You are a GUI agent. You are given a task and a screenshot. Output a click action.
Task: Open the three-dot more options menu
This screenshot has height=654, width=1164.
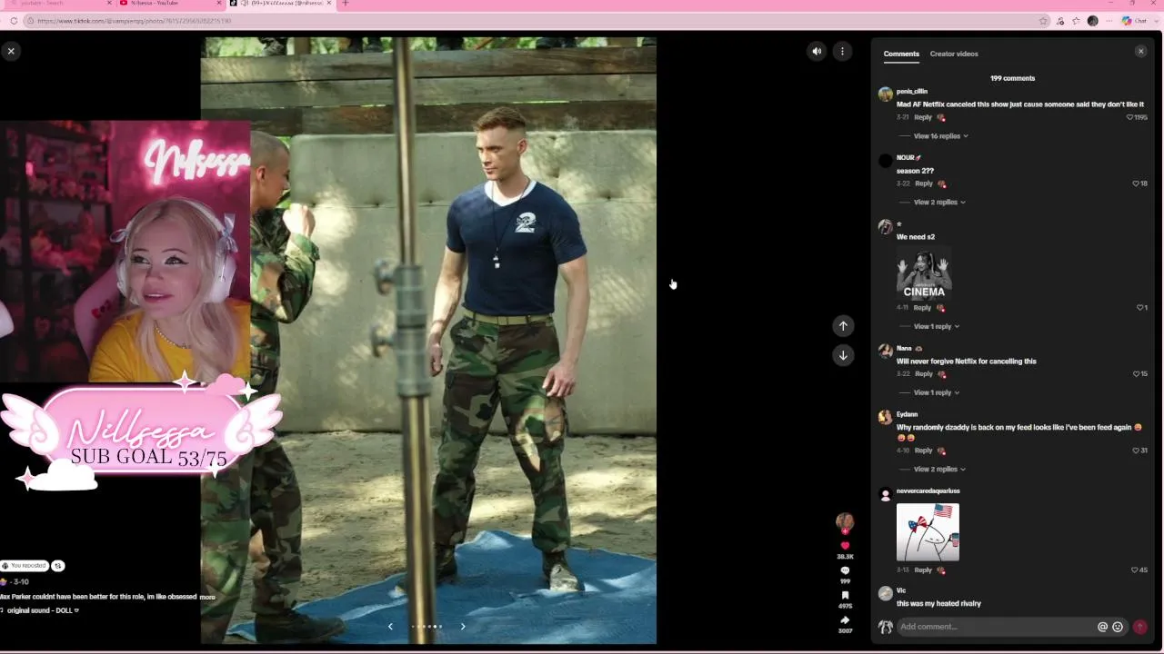[x=842, y=51]
